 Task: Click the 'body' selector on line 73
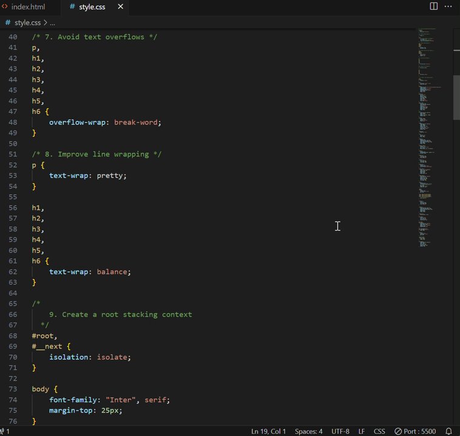point(40,389)
